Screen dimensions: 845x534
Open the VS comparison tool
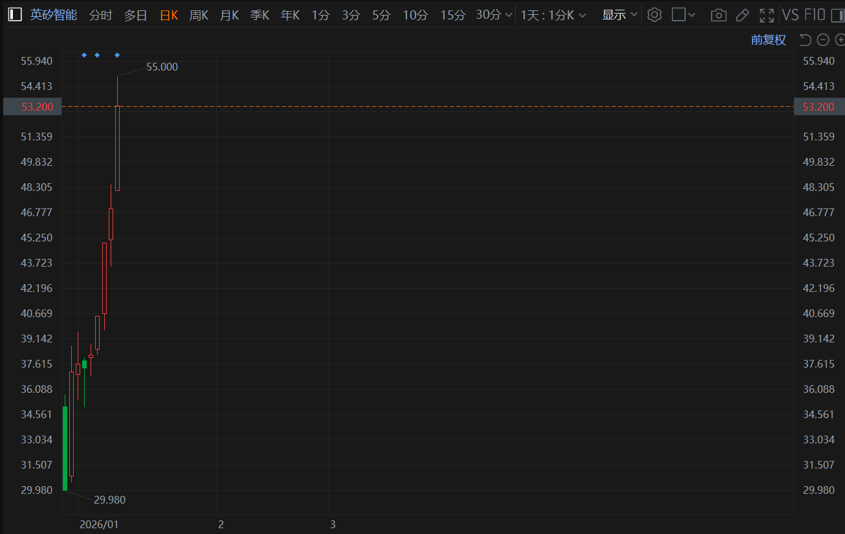tap(790, 15)
